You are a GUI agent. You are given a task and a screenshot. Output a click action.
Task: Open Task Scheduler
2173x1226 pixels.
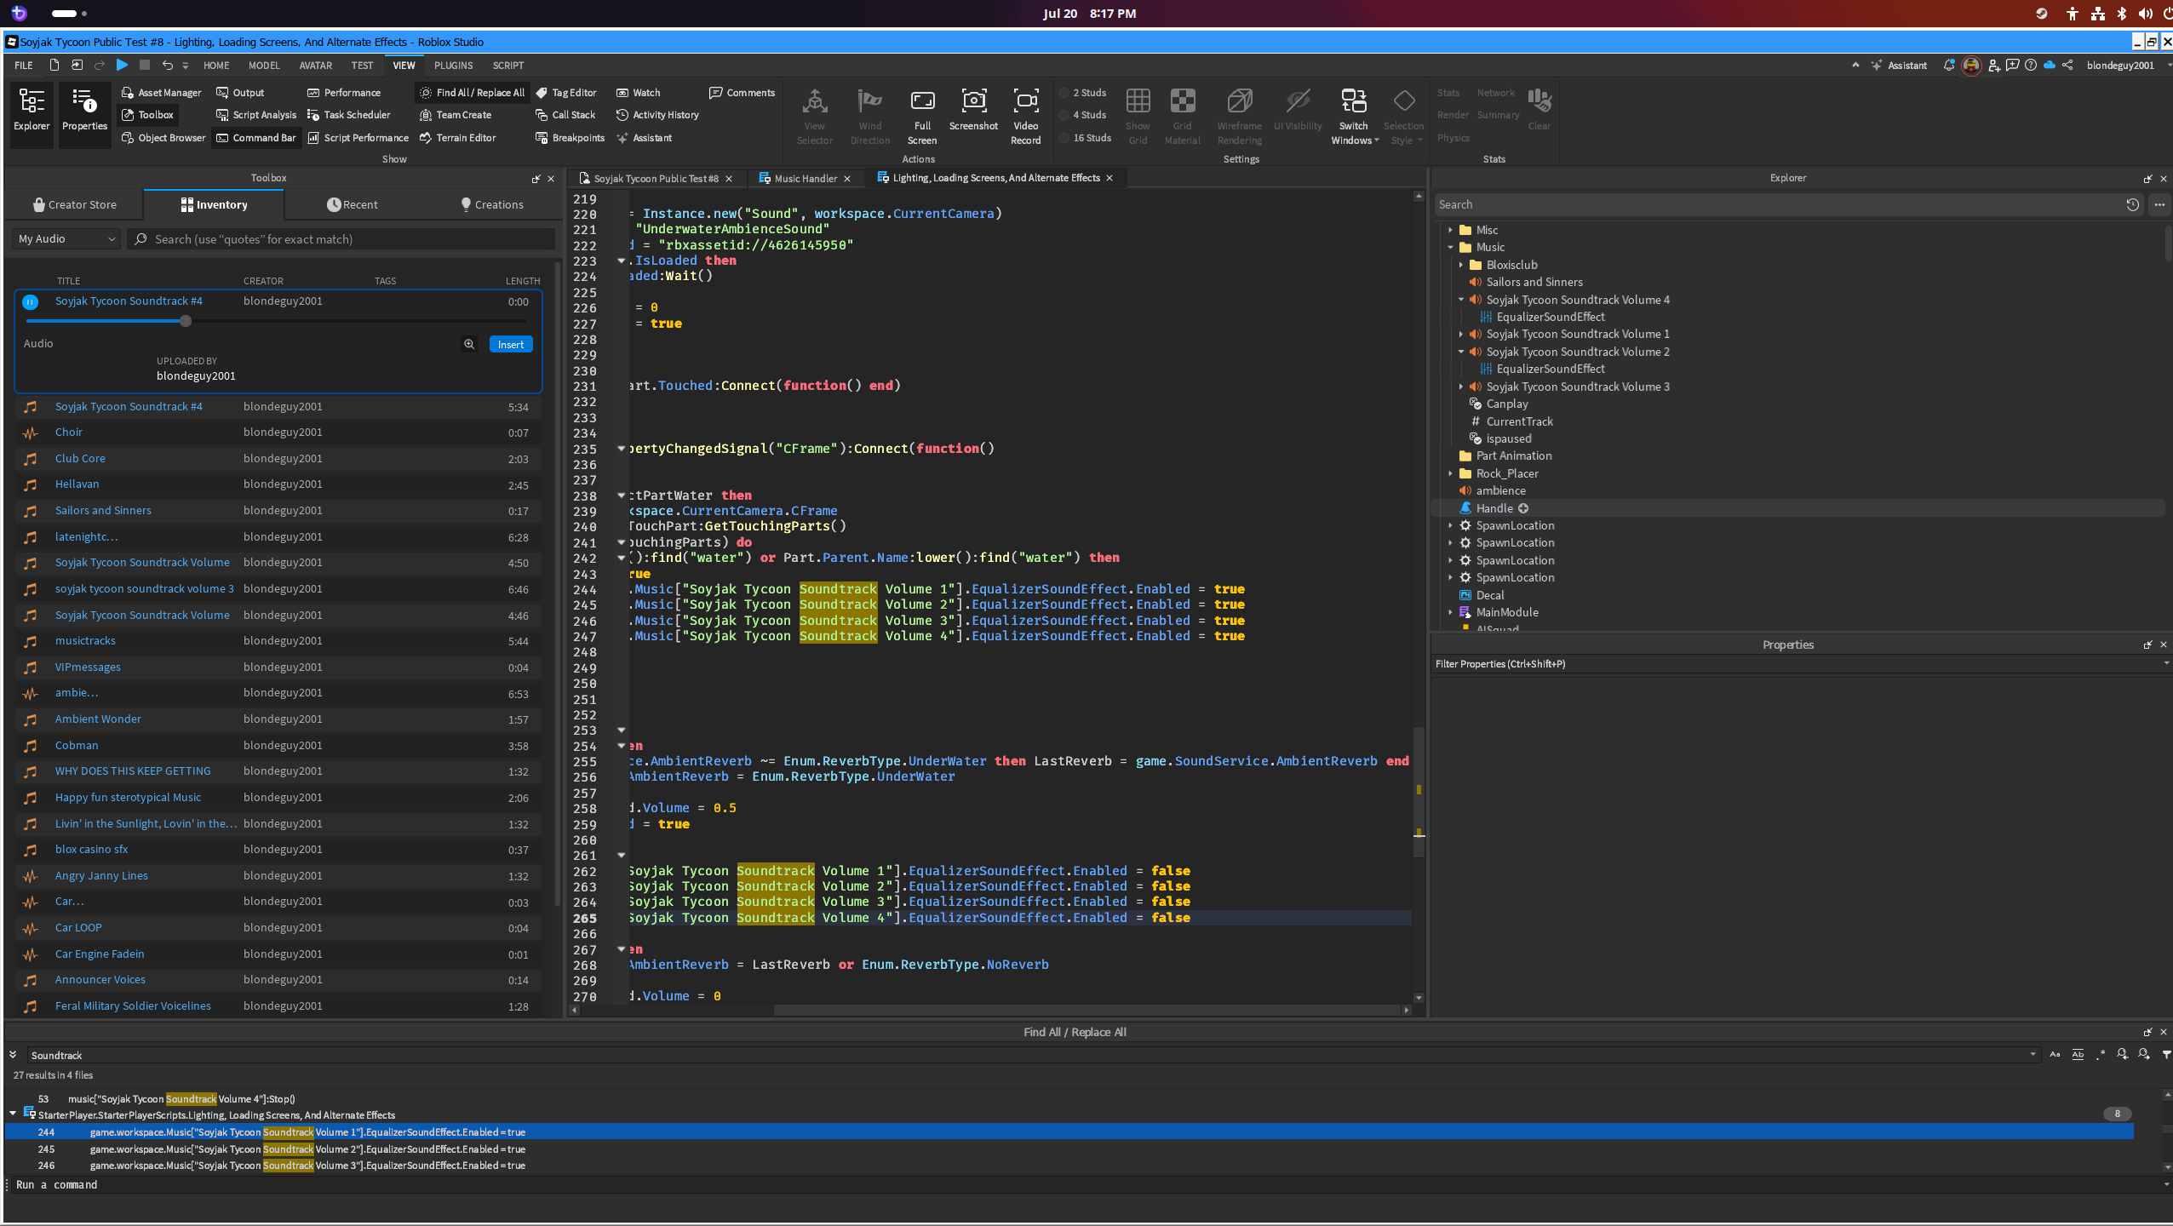(348, 115)
